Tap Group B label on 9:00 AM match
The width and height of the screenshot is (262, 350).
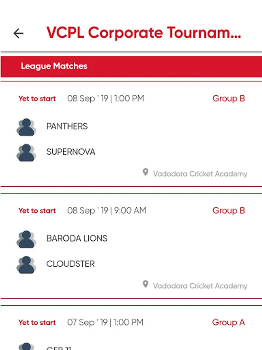tap(229, 210)
